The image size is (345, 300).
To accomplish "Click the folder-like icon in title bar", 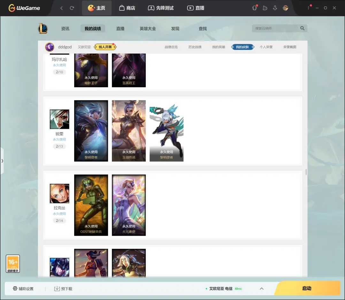I will click(x=265, y=8).
